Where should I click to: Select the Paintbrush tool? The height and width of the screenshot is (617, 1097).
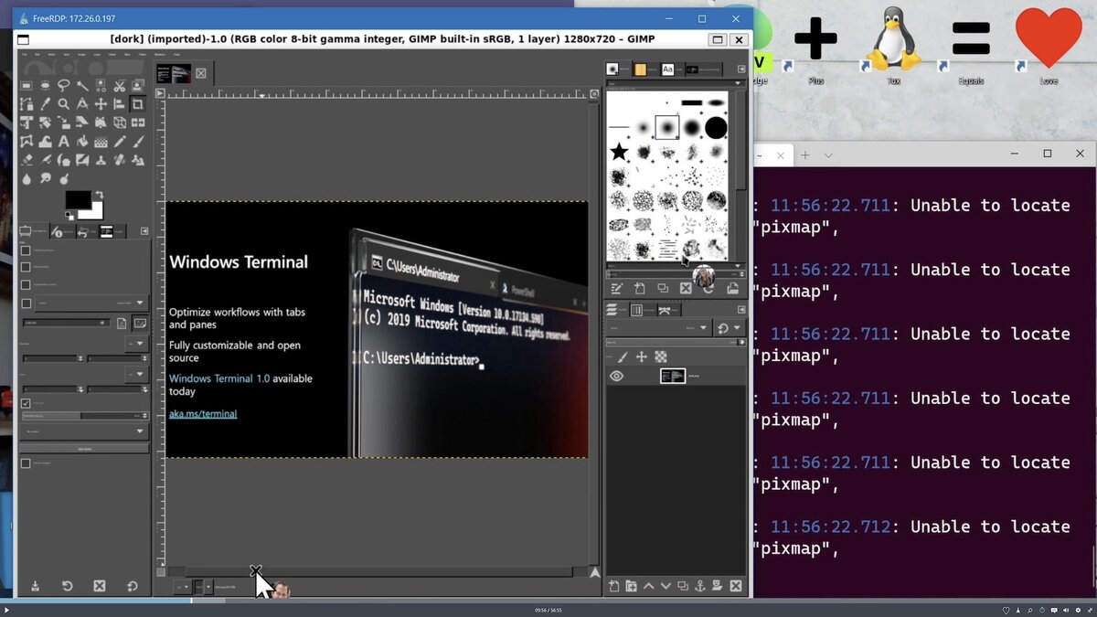138,142
